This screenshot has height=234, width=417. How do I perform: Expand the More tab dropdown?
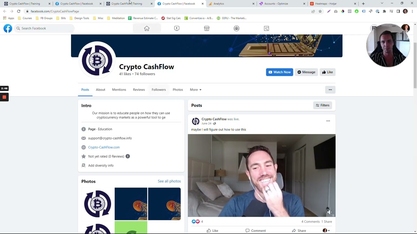pos(195,90)
